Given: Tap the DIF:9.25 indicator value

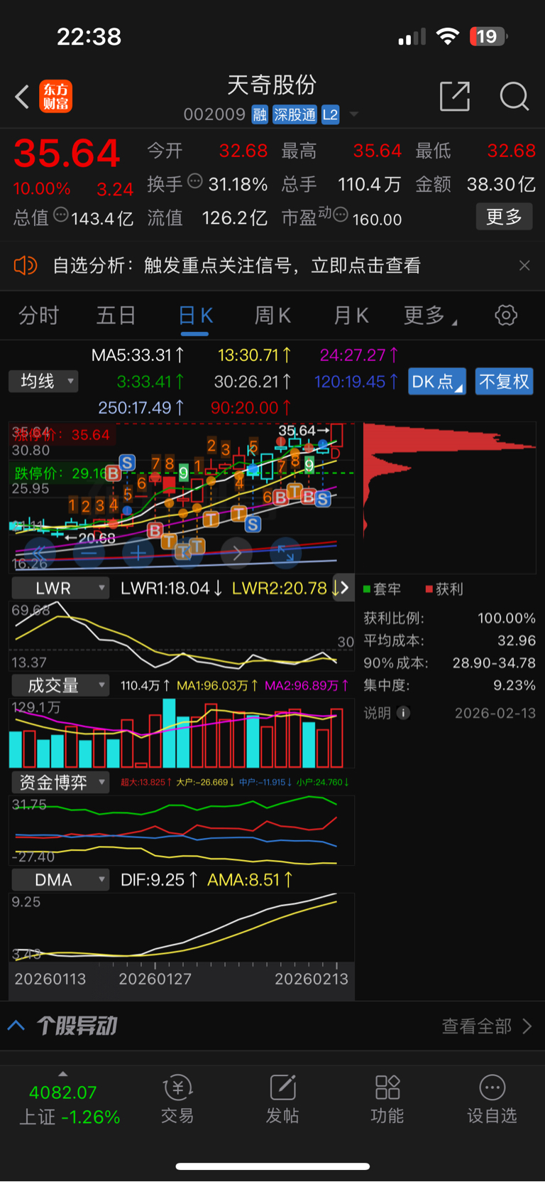Looking at the screenshot, I should click(159, 880).
